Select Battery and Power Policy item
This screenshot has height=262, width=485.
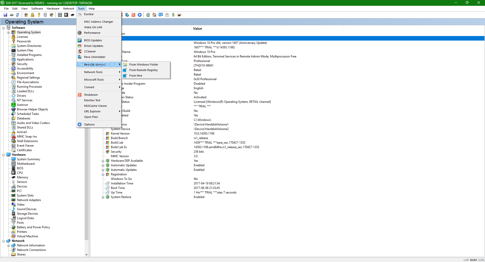[33, 227]
